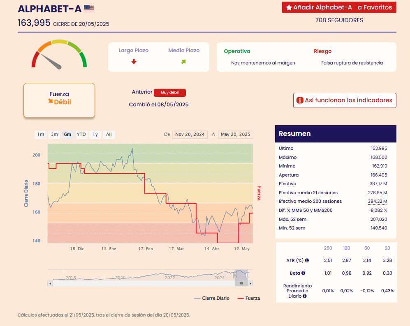Click the Máximo value 168,500
This screenshot has width=410, height=326.
click(379, 157)
